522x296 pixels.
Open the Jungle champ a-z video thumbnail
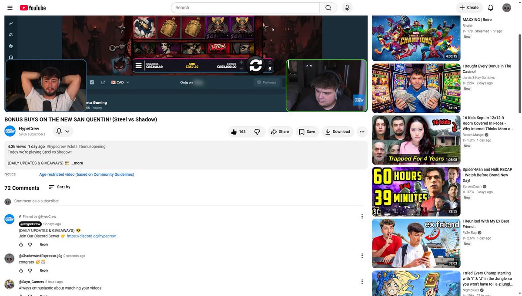pyautogui.click(x=416, y=283)
